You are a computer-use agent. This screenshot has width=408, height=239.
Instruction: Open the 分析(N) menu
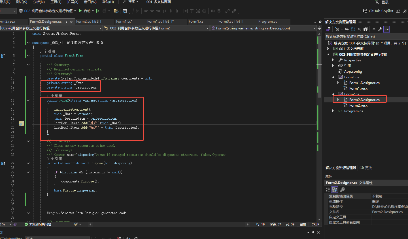tap(39, 2)
